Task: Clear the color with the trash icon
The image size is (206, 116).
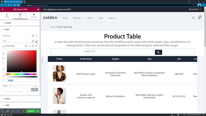Action: pos(33,46)
